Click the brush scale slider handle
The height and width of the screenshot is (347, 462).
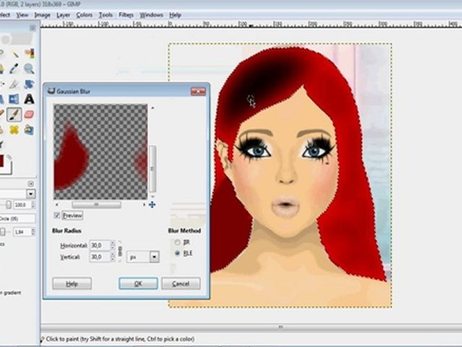point(3,232)
